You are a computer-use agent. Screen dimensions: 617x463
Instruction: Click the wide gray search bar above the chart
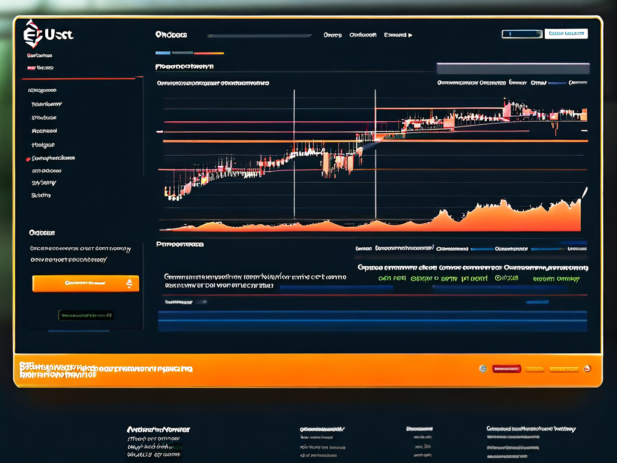512,68
